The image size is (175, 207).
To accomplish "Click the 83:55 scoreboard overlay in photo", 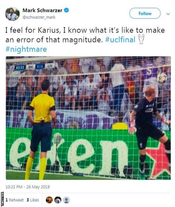I will (33, 67).
